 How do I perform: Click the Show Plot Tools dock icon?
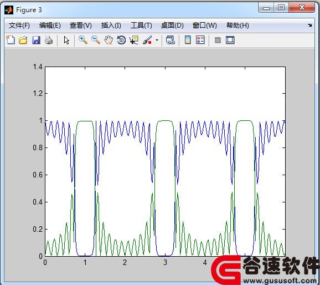click(230, 40)
